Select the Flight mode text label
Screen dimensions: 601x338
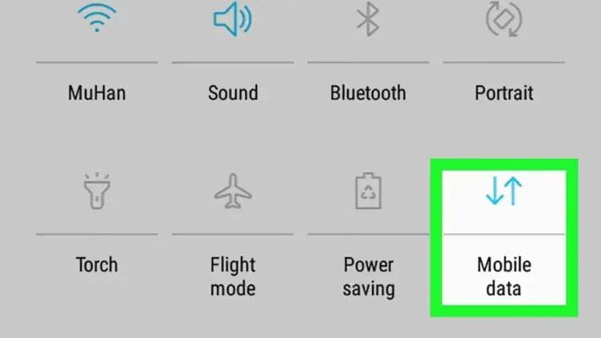(x=233, y=276)
